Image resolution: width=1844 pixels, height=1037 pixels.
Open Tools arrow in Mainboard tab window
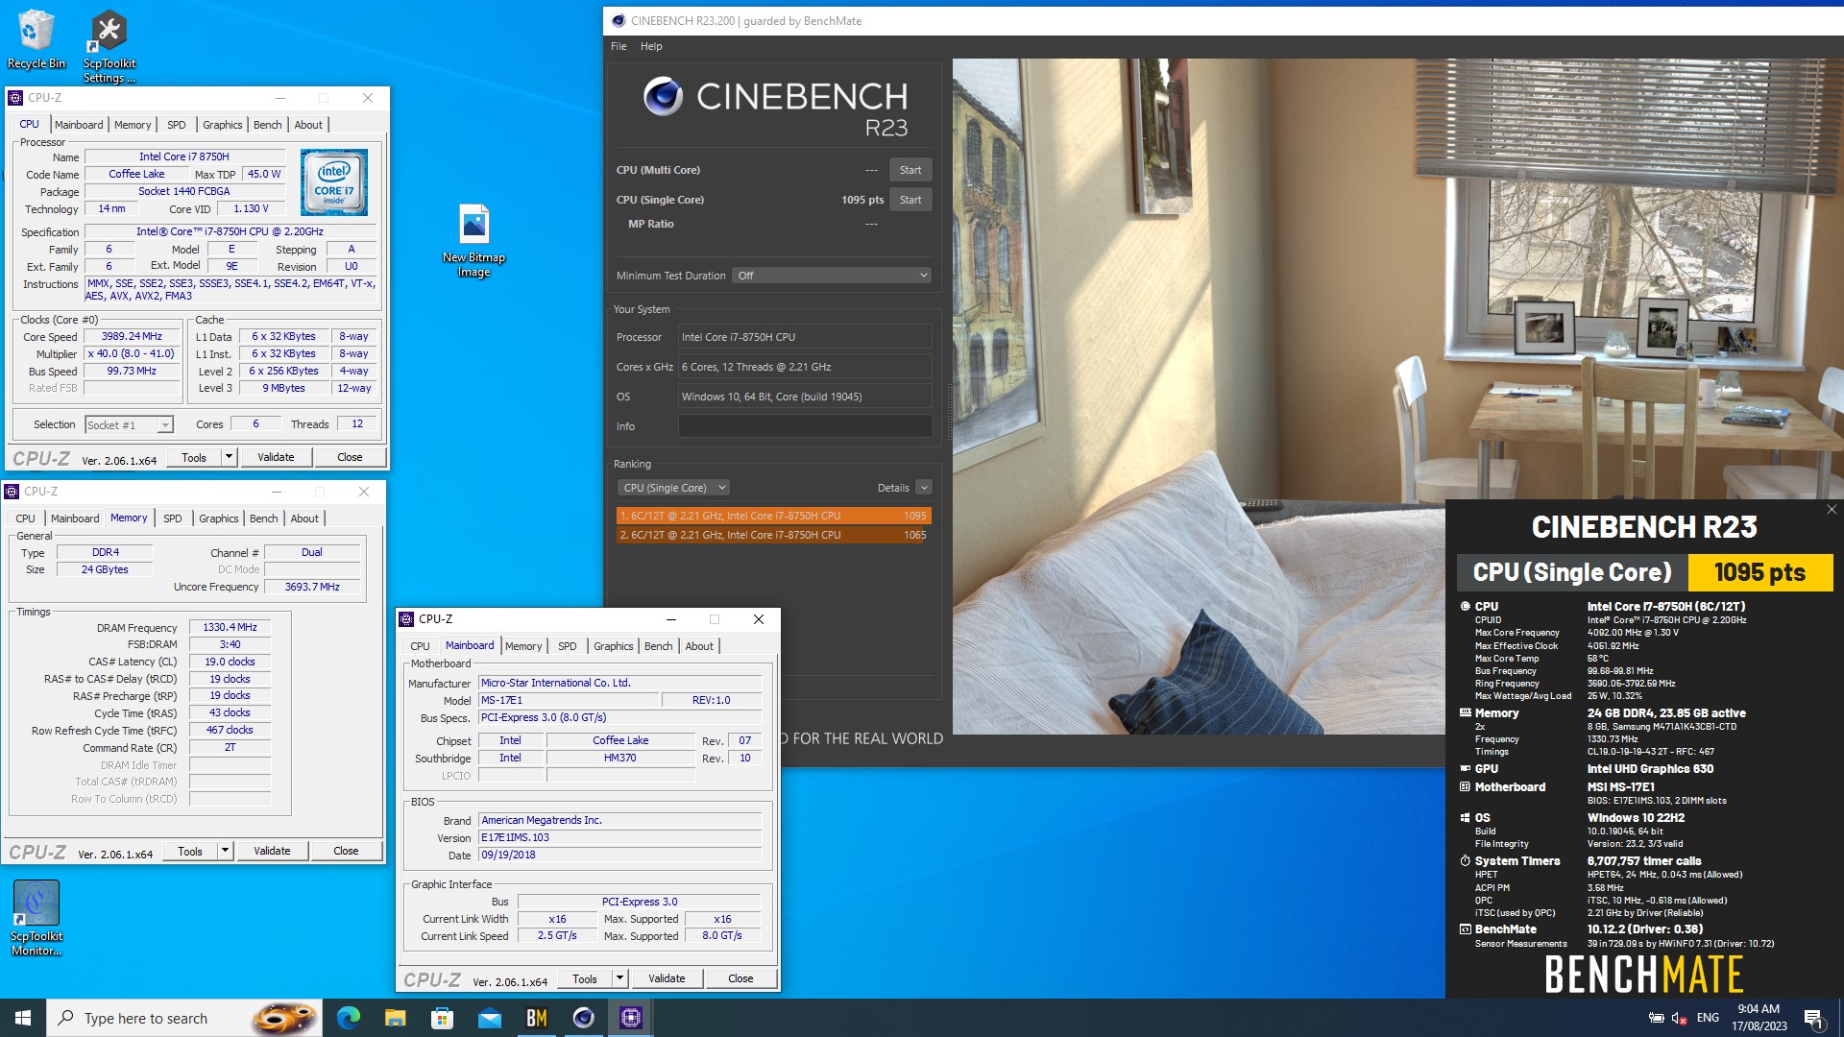click(620, 978)
